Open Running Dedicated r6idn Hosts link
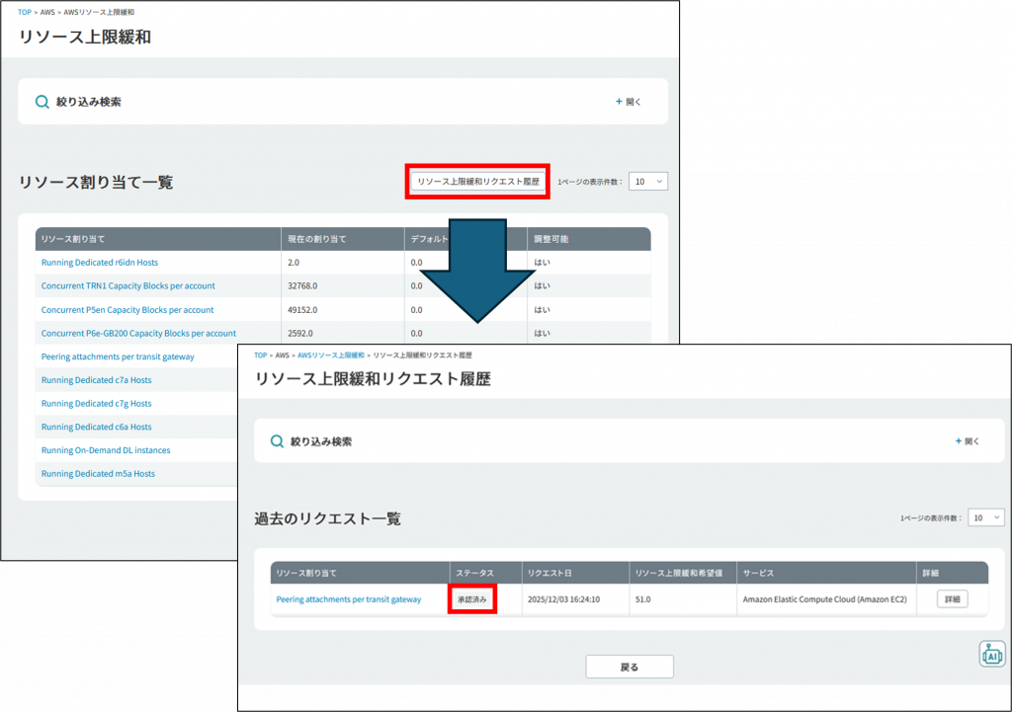 (100, 263)
